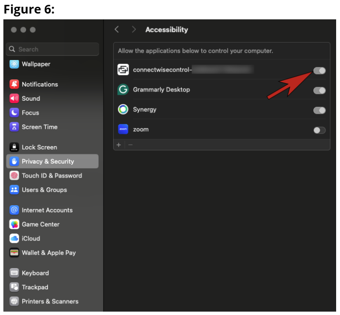Click the plus button to add application
The image size is (340, 315).
119,145
